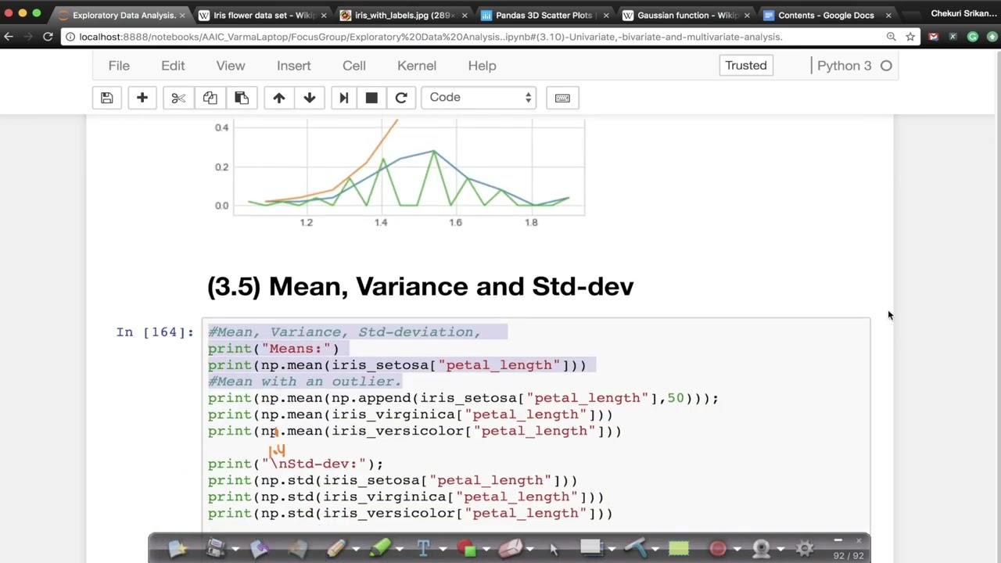Move selected cell up with the arrow icon
Image resolution: width=1001 pixels, height=563 pixels.
pos(279,98)
